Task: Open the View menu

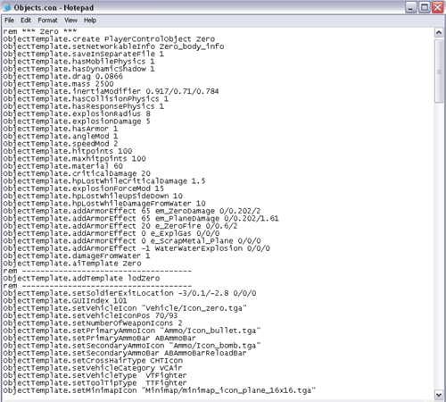Action: [x=70, y=21]
